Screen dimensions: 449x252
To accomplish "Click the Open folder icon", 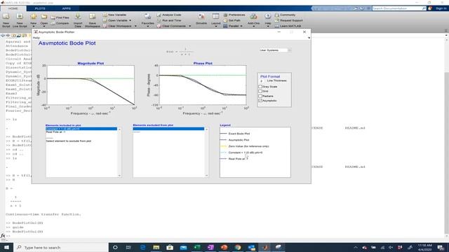I will pyautogui.click(x=43, y=17).
